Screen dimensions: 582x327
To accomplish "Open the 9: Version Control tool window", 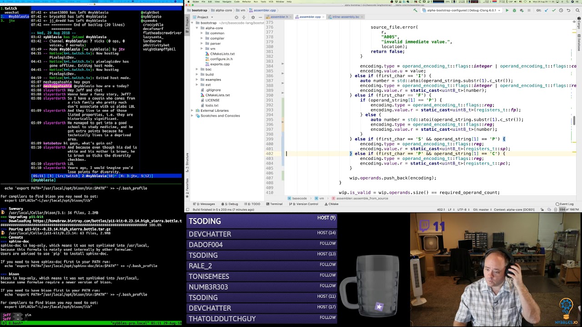I will click(304, 204).
